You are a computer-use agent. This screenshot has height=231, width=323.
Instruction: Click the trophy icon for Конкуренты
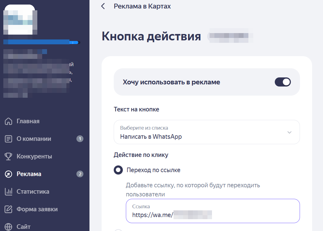8,157
